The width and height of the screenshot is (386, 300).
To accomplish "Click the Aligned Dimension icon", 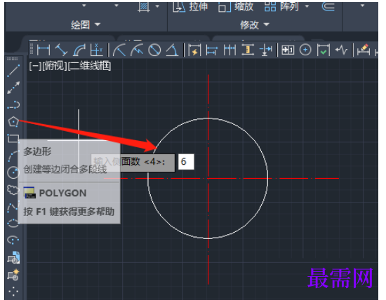I will (61, 50).
